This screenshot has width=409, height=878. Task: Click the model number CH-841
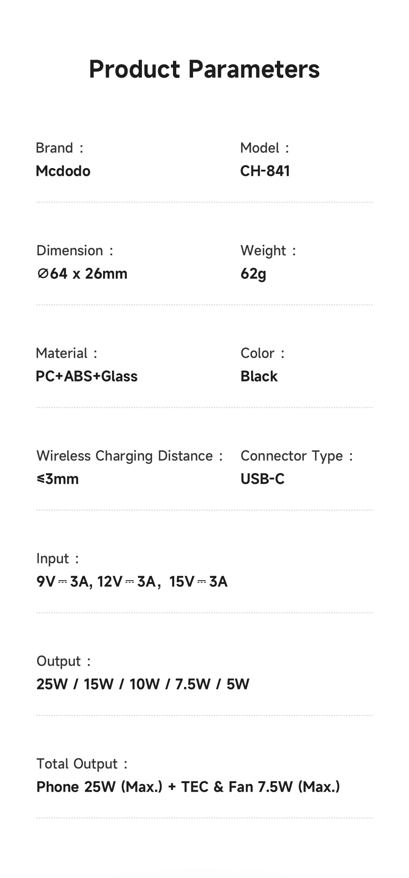[265, 171]
